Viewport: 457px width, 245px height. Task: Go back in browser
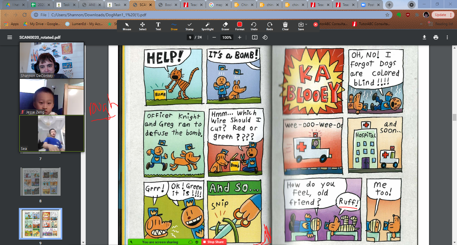pos(6,15)
